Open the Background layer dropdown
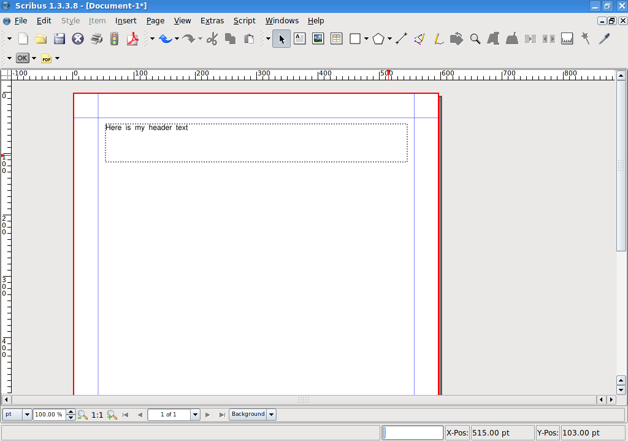 [x=271, y=415]
